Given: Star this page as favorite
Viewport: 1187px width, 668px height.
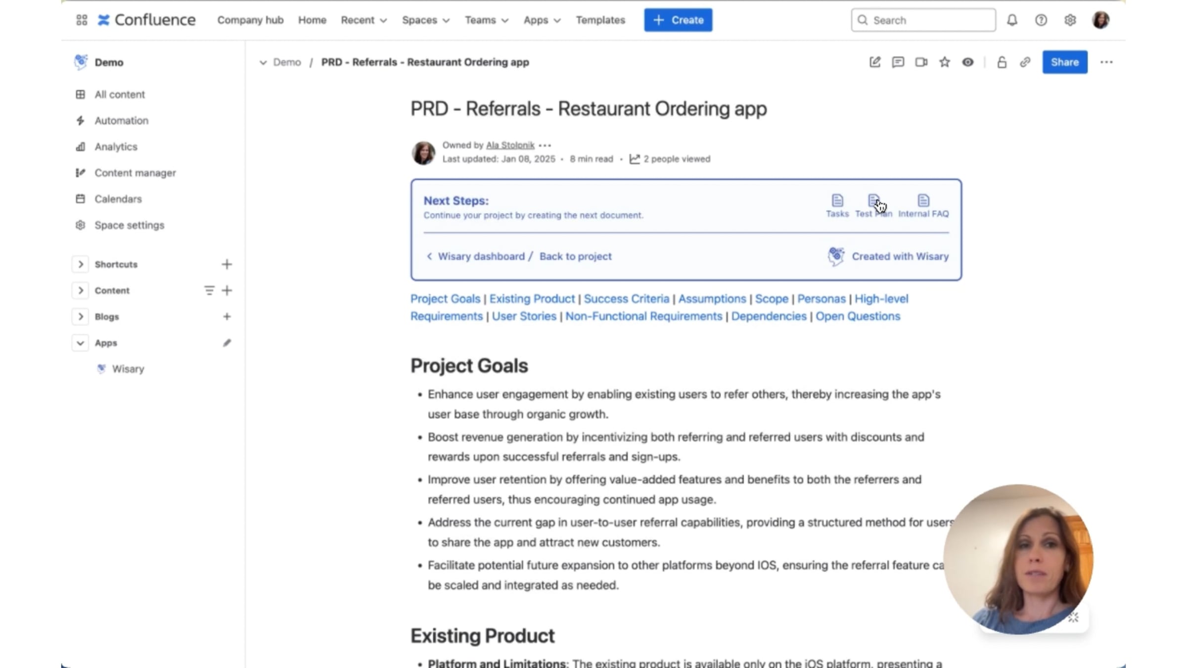Looking at the screenshot, I should click(x=944, y=62).
